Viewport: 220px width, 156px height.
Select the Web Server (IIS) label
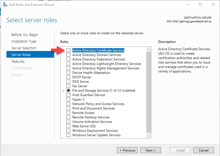click(x=84, y=126)
